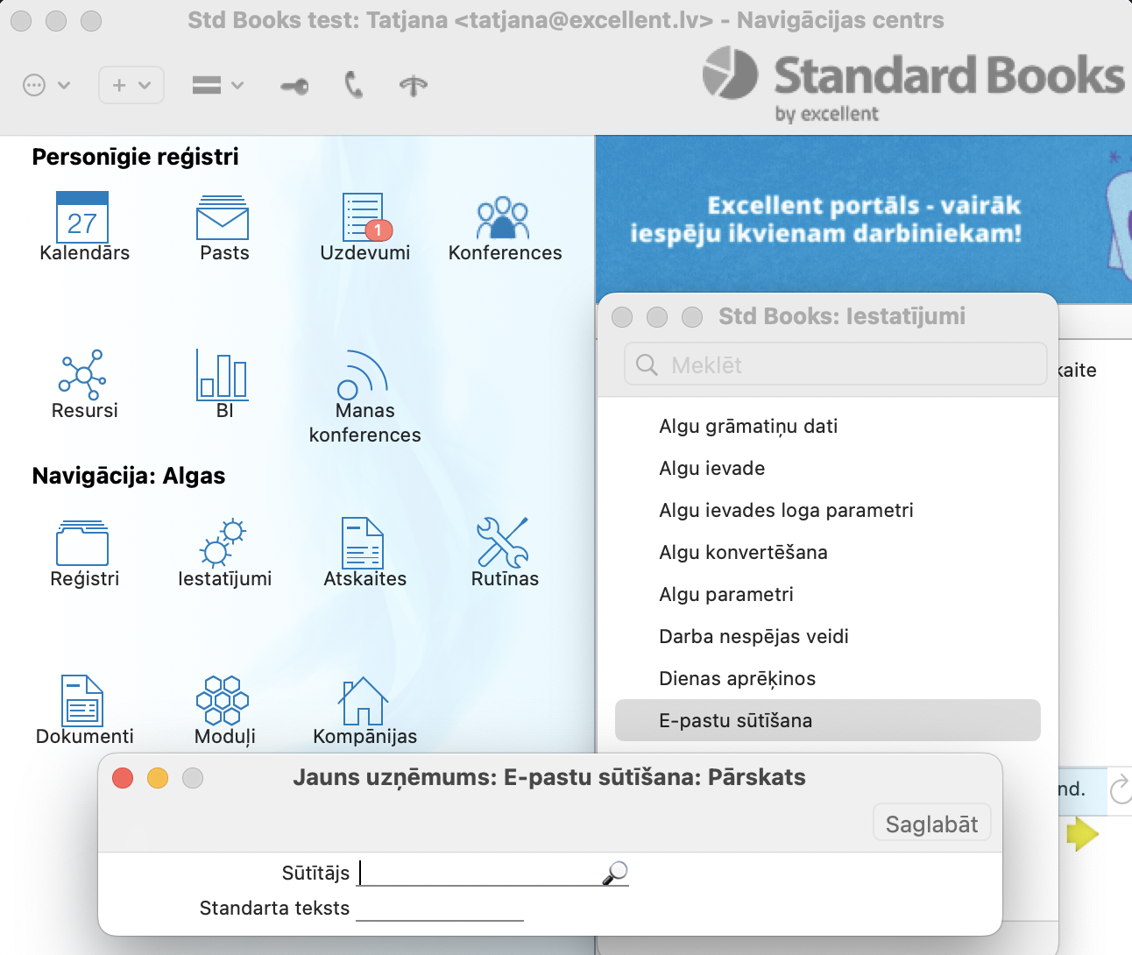The image size is (1132, 955).
Task: Select Darba nespējas veidi setting
Action: (x=753, y=636)
